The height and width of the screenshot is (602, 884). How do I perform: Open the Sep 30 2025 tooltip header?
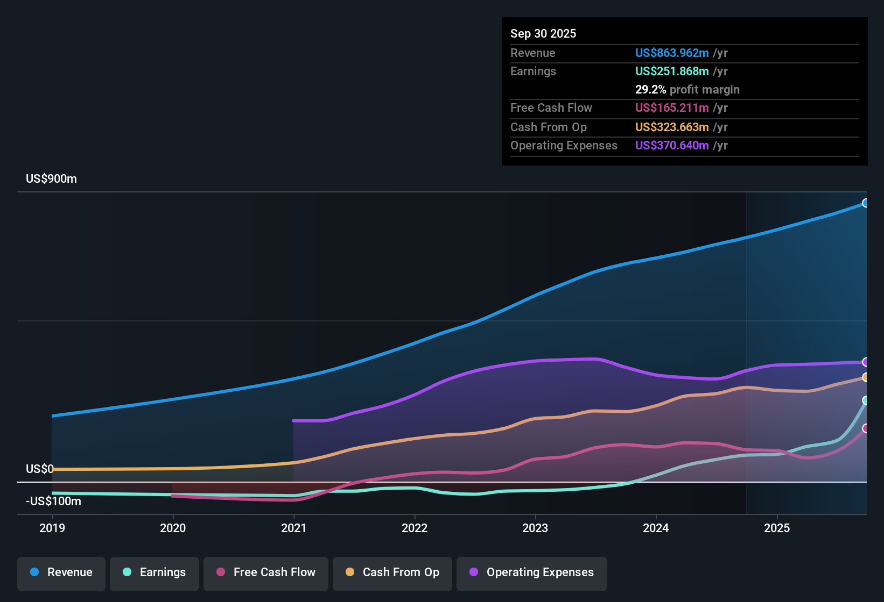point(543,33)
